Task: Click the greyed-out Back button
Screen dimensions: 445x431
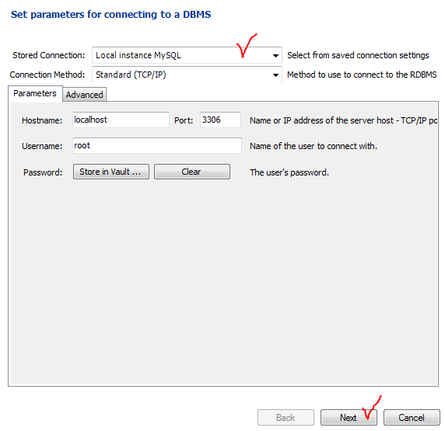Action: 286,417
